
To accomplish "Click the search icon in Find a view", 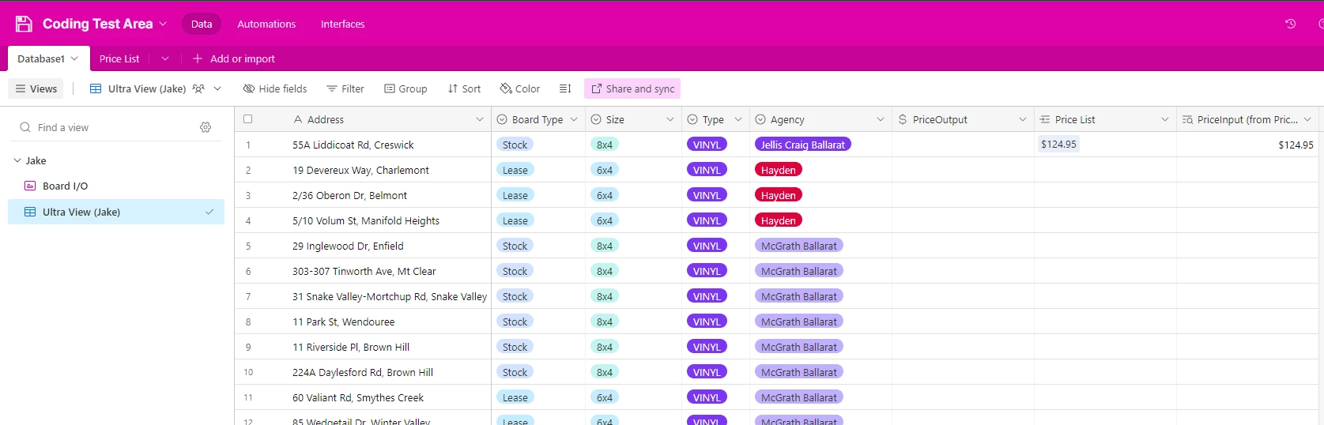I will [x=25, y=127].
